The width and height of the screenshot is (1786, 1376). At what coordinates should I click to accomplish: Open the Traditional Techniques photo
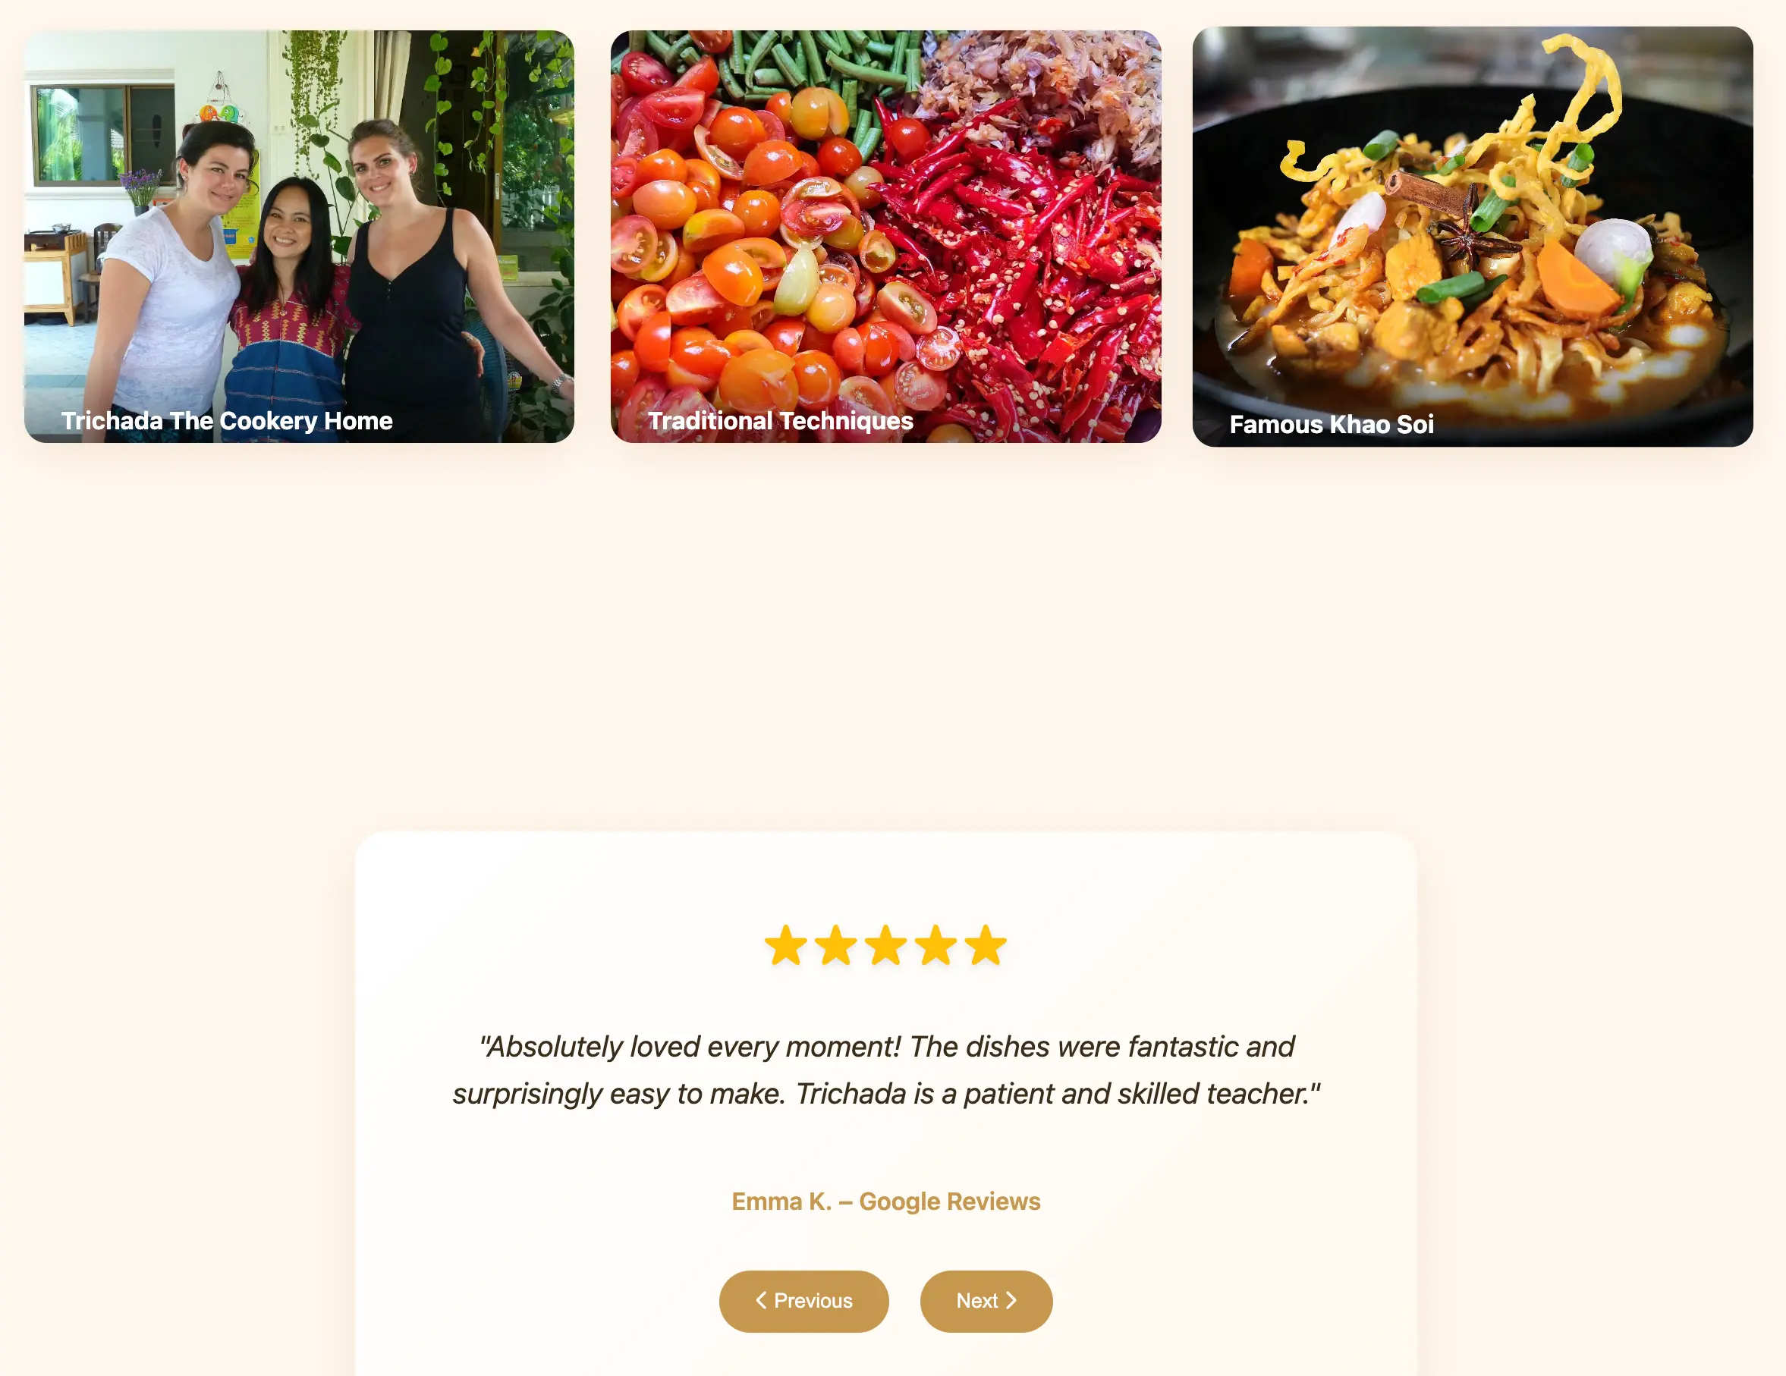(885, 236)
